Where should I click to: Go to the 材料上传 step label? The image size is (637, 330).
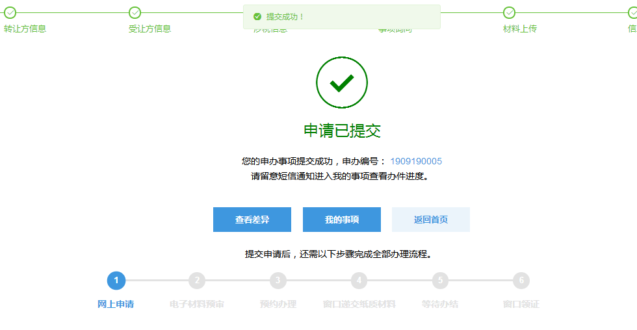click(520, 29)
